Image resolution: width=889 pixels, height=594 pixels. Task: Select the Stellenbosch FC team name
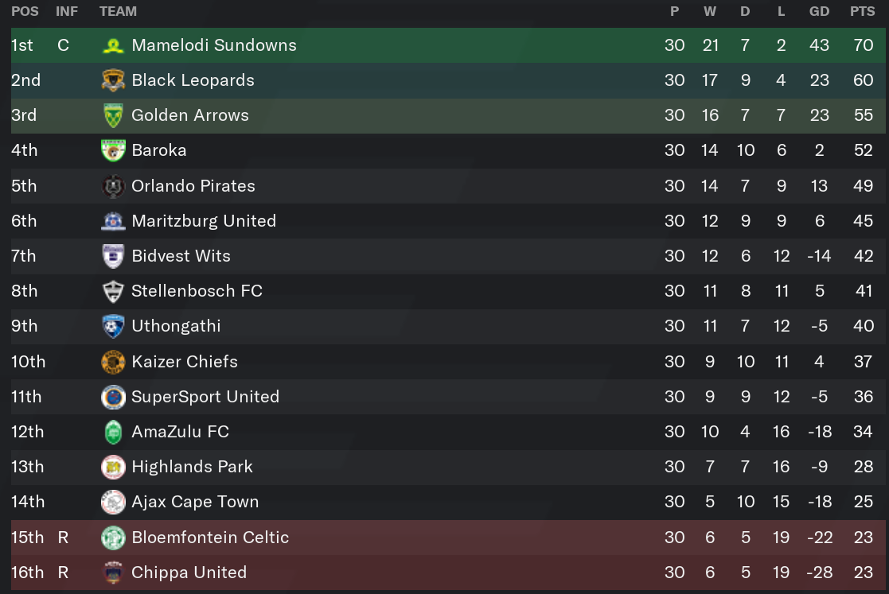tap(197, 291)
